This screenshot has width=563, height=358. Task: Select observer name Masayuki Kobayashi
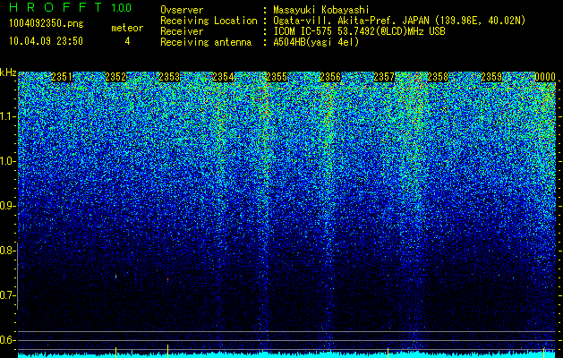click(321, 10)
